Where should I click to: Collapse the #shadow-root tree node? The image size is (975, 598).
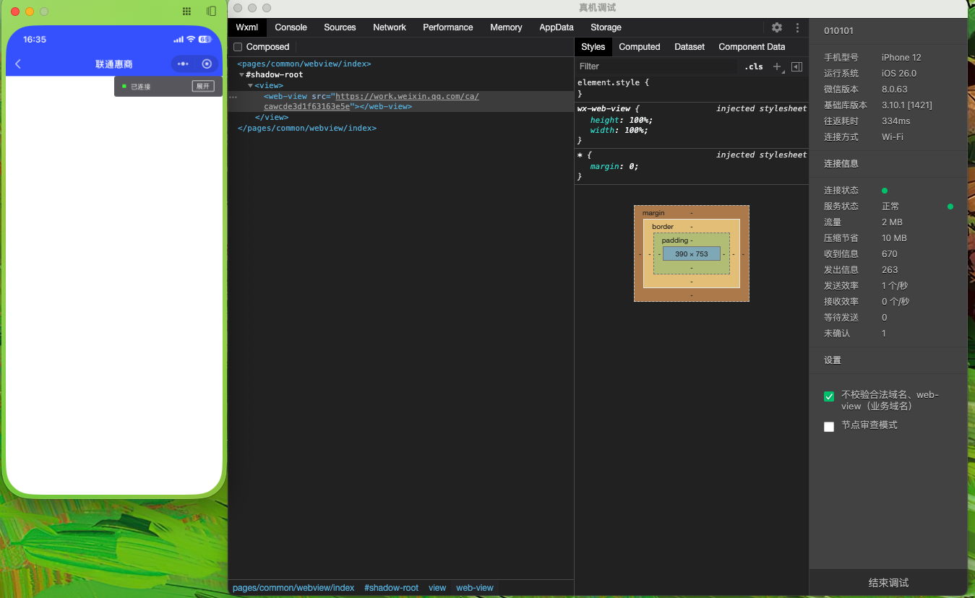coord(242,75)
